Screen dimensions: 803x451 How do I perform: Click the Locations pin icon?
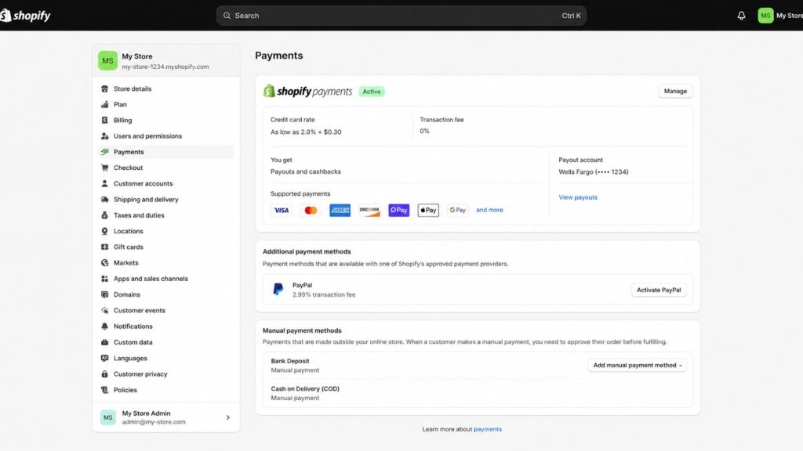coord(104,231)
